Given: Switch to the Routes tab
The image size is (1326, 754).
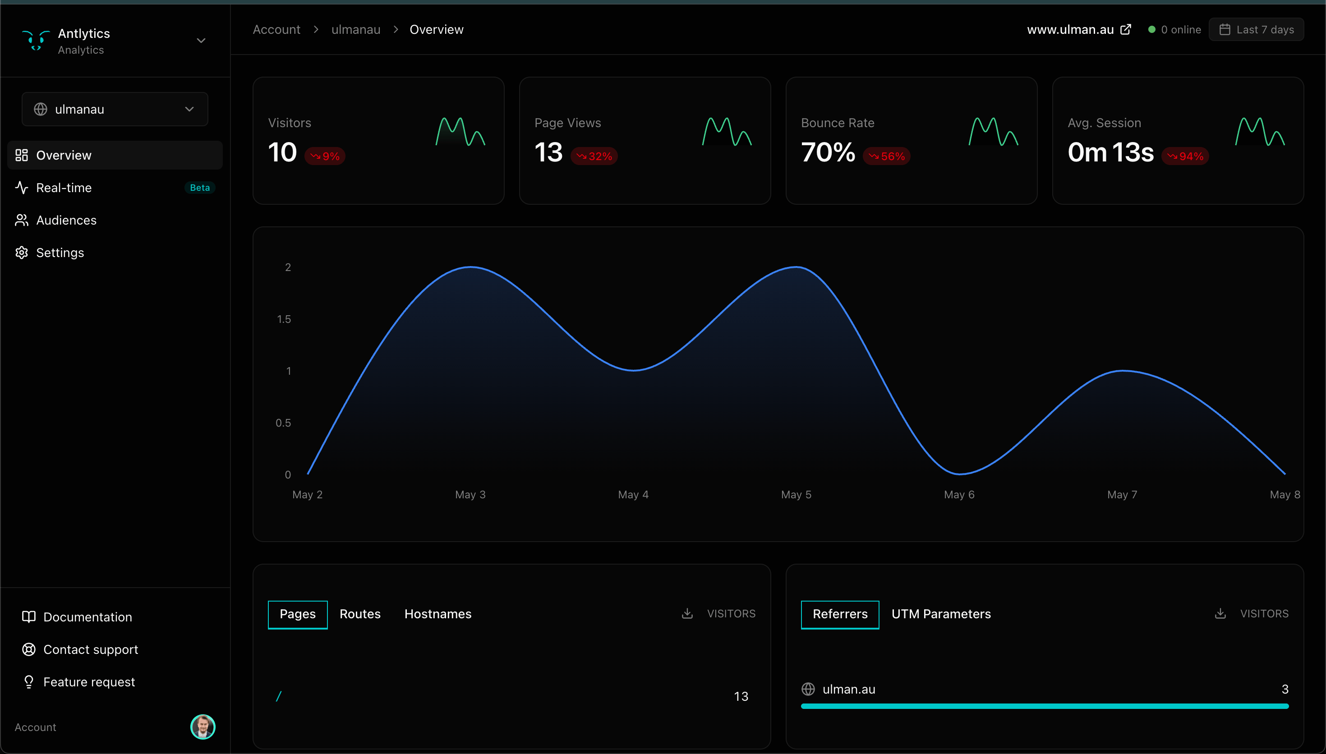Looking at the screenshot, I should (x=360, y=615).
